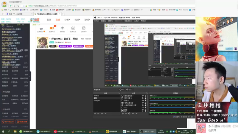The width and height of the screenshot is (238, 134).
Task: Toggle visibility of 图像 image source
Action: coord(143,110)
